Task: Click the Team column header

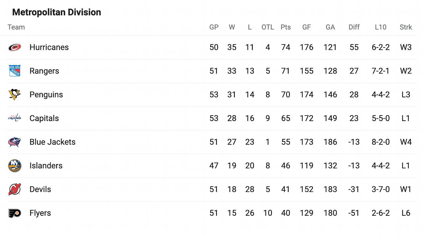Action: [x=16, y=27]
